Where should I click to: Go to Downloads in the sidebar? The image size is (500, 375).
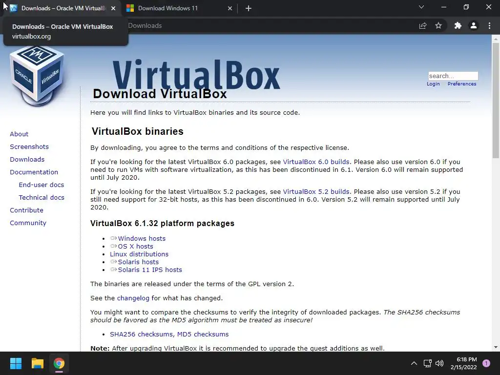(x=27, y=160)
